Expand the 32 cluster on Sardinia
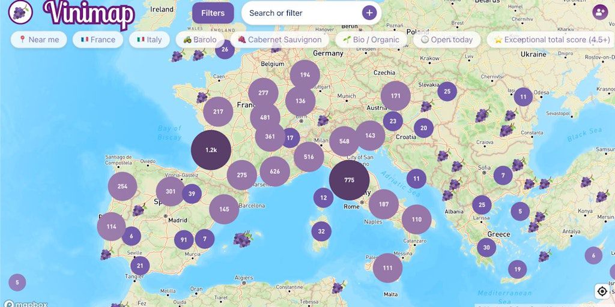 tap(321, 231)
